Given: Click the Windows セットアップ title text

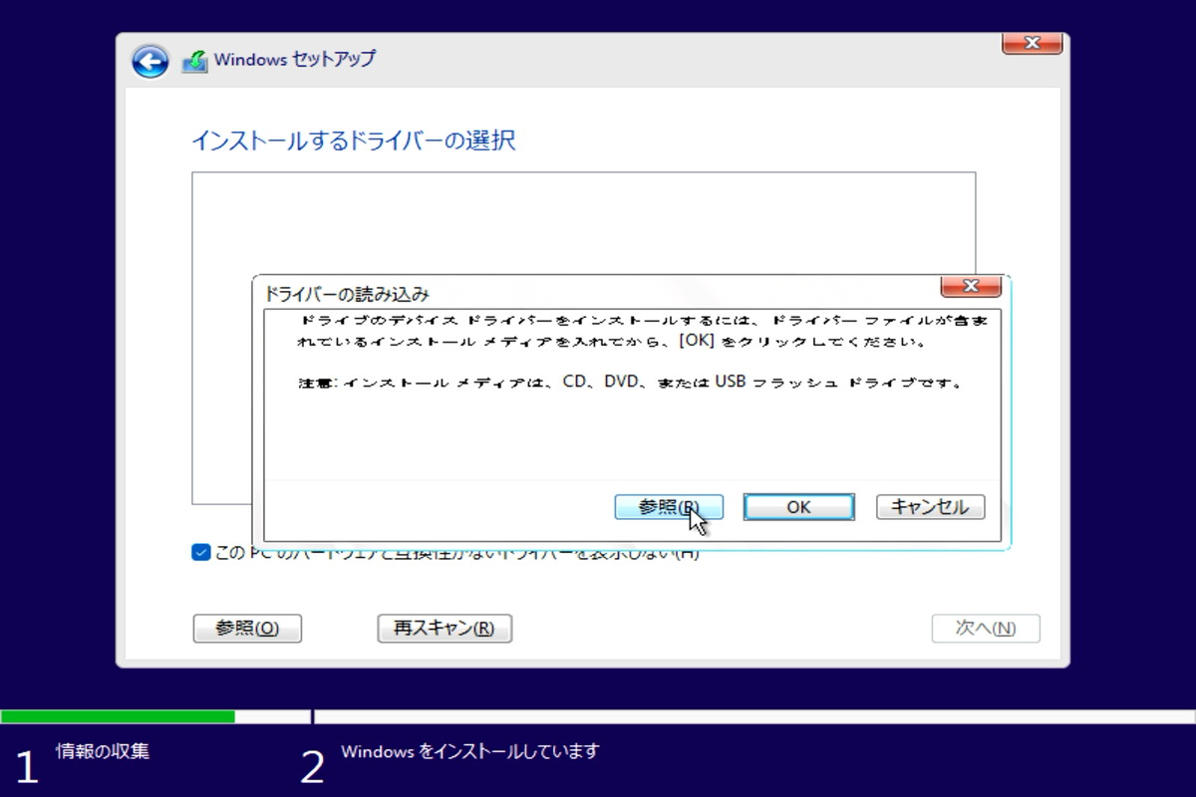Looking at the screenshot, I should click(295, 60).
